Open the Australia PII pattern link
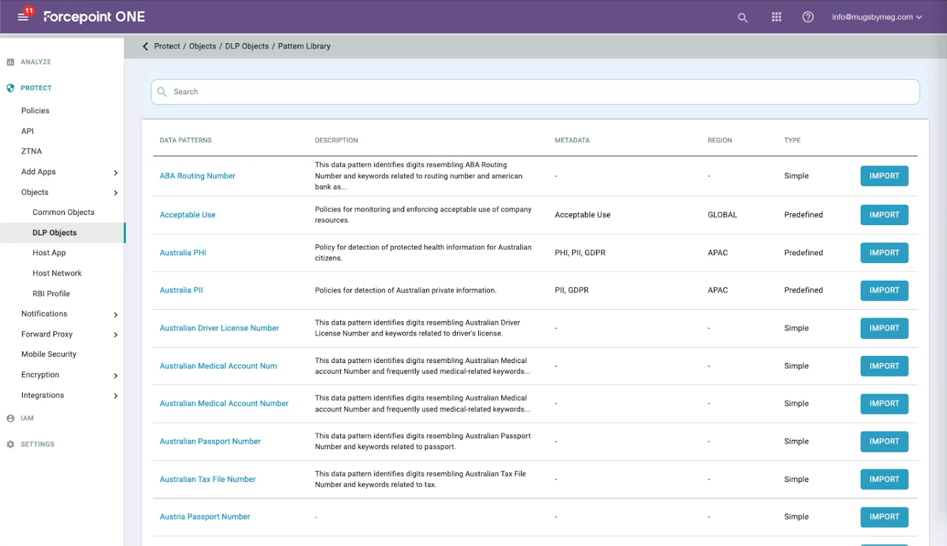The image size is (947, 546). 181,290
